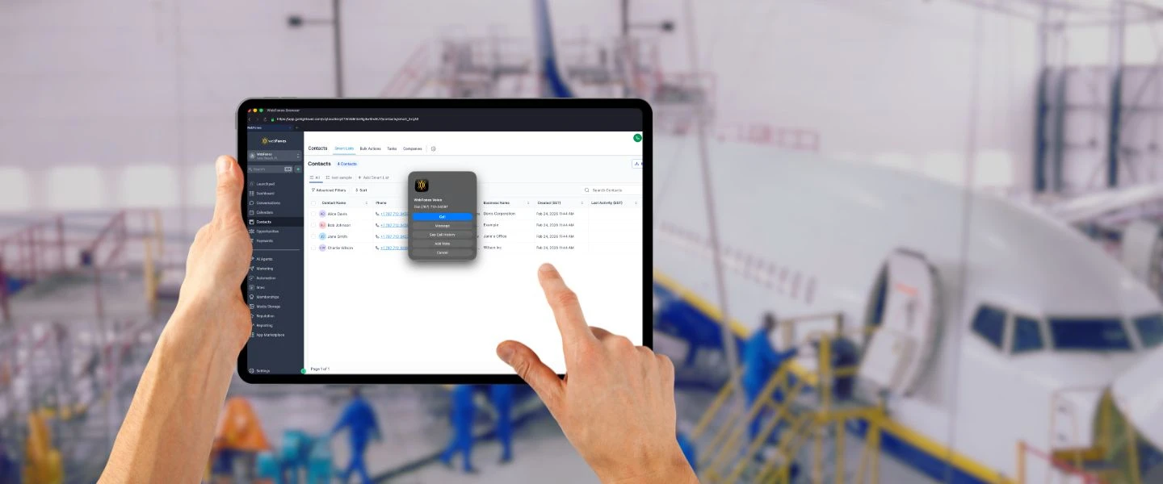Switch to the Companies tab

coord(413,148)
